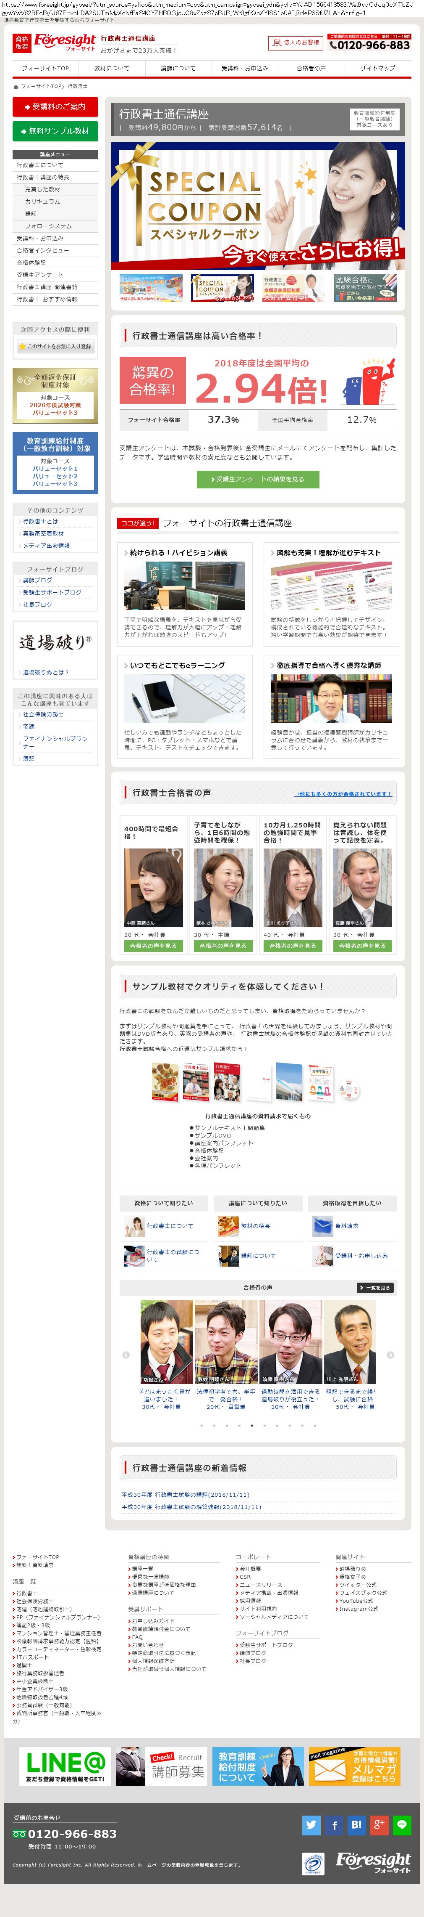Open the 他にも多くの方が合格されています link
This screenshot has height=1917, width=424.
click(x=342, y=794)
